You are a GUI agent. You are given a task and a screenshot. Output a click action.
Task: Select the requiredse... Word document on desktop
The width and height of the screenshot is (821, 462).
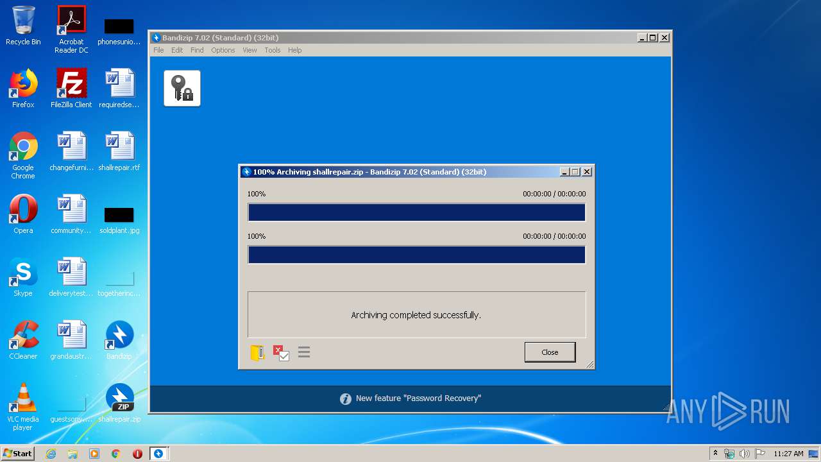coord(119,89)
